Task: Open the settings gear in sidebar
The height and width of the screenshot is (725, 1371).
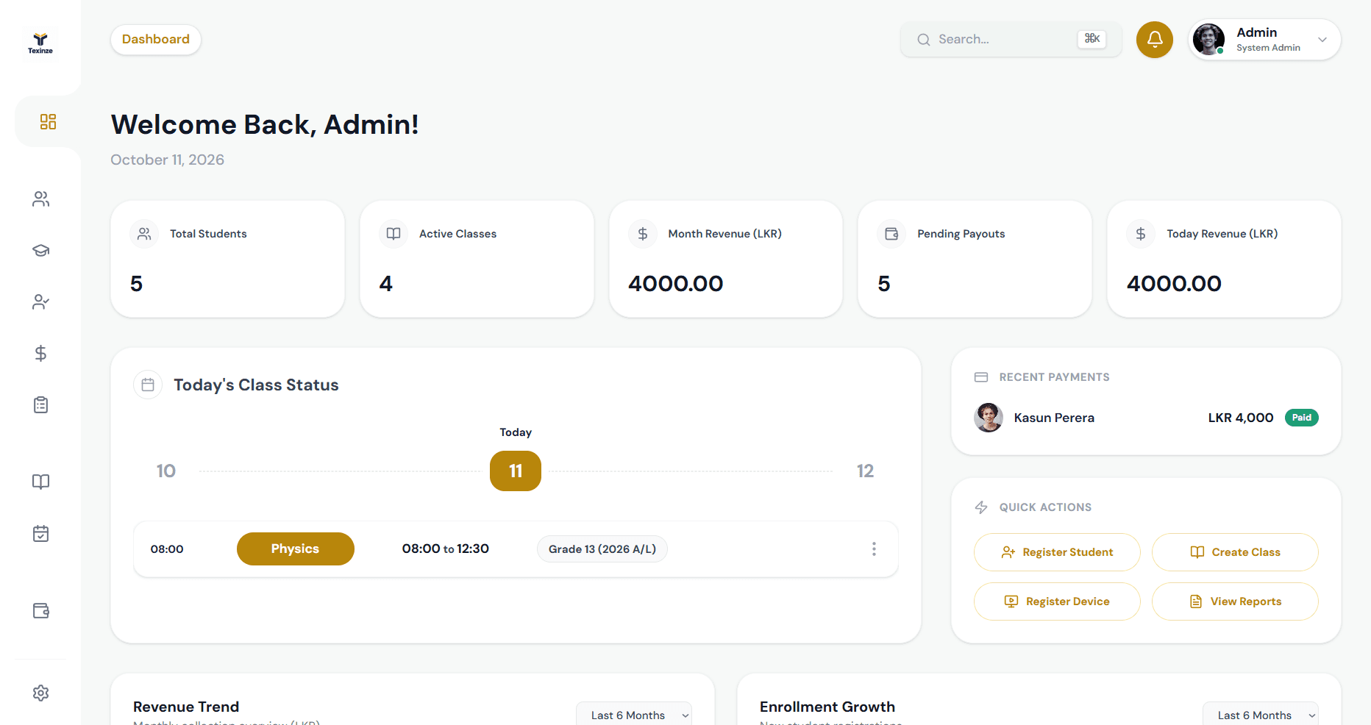Action: pyautogui.click(x=41, y=693)
